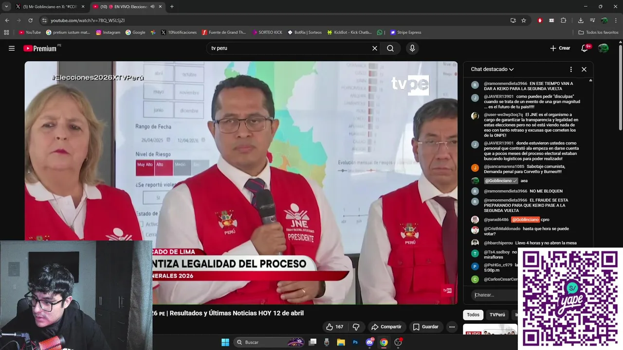Open the YouTube bookmark
623x350 pixels.
tap(30, 33)
